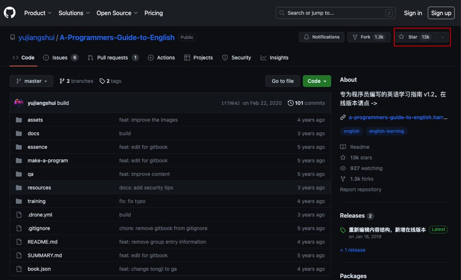
Task: Click the book.json file icon
Action: (x=19, y=269)
